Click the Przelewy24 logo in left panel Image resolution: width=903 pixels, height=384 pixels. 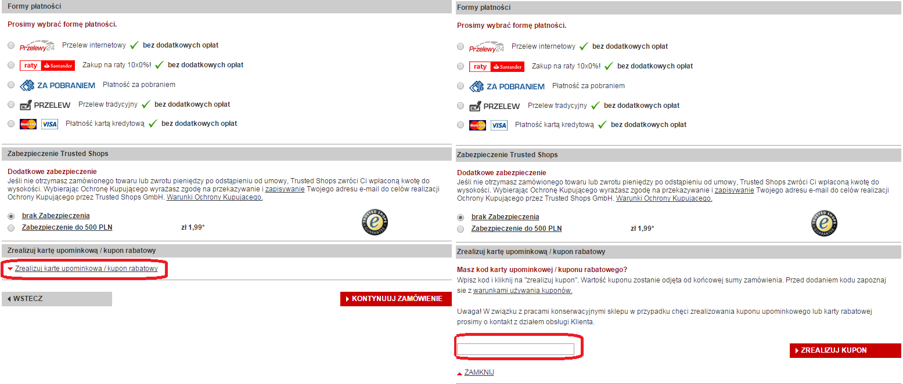37,46
